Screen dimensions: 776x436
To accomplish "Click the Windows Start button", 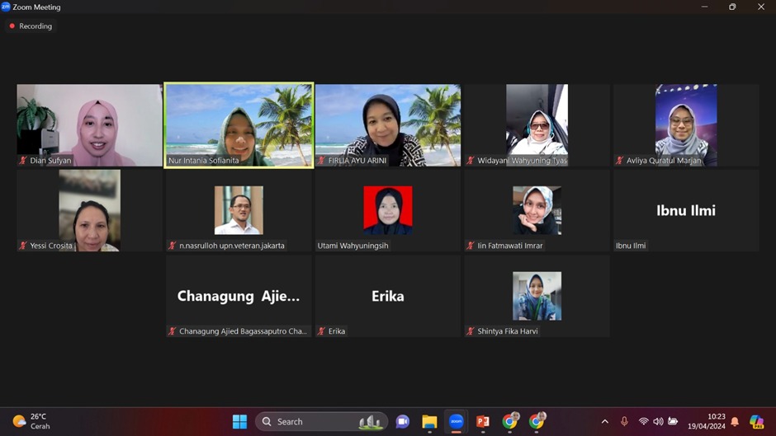I will click(239, 421).
